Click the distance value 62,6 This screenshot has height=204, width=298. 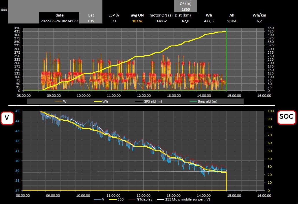(x=186, y=21)
